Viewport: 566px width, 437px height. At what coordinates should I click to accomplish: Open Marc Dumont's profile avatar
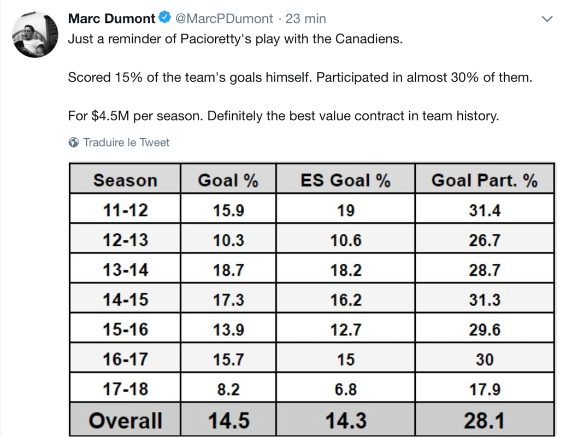click(35, 34)
